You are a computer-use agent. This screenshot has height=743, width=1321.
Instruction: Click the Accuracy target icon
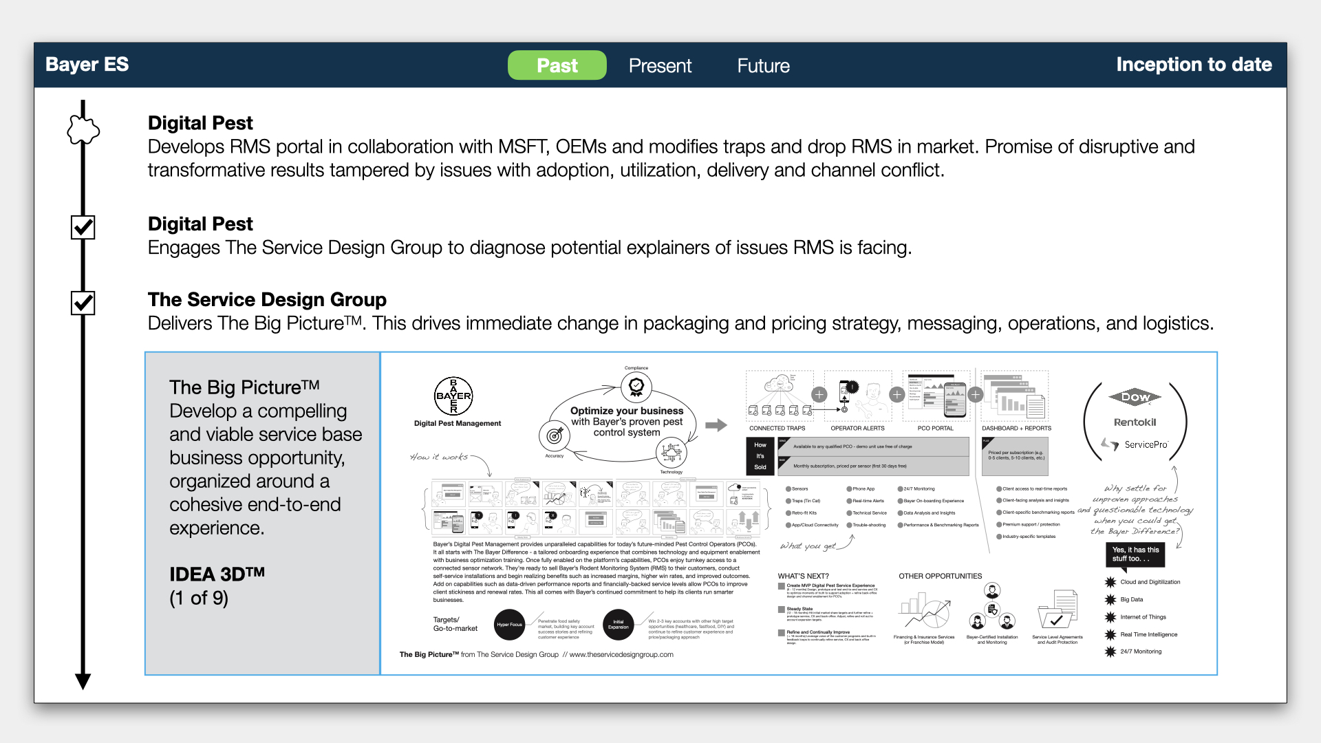(555, 435)
